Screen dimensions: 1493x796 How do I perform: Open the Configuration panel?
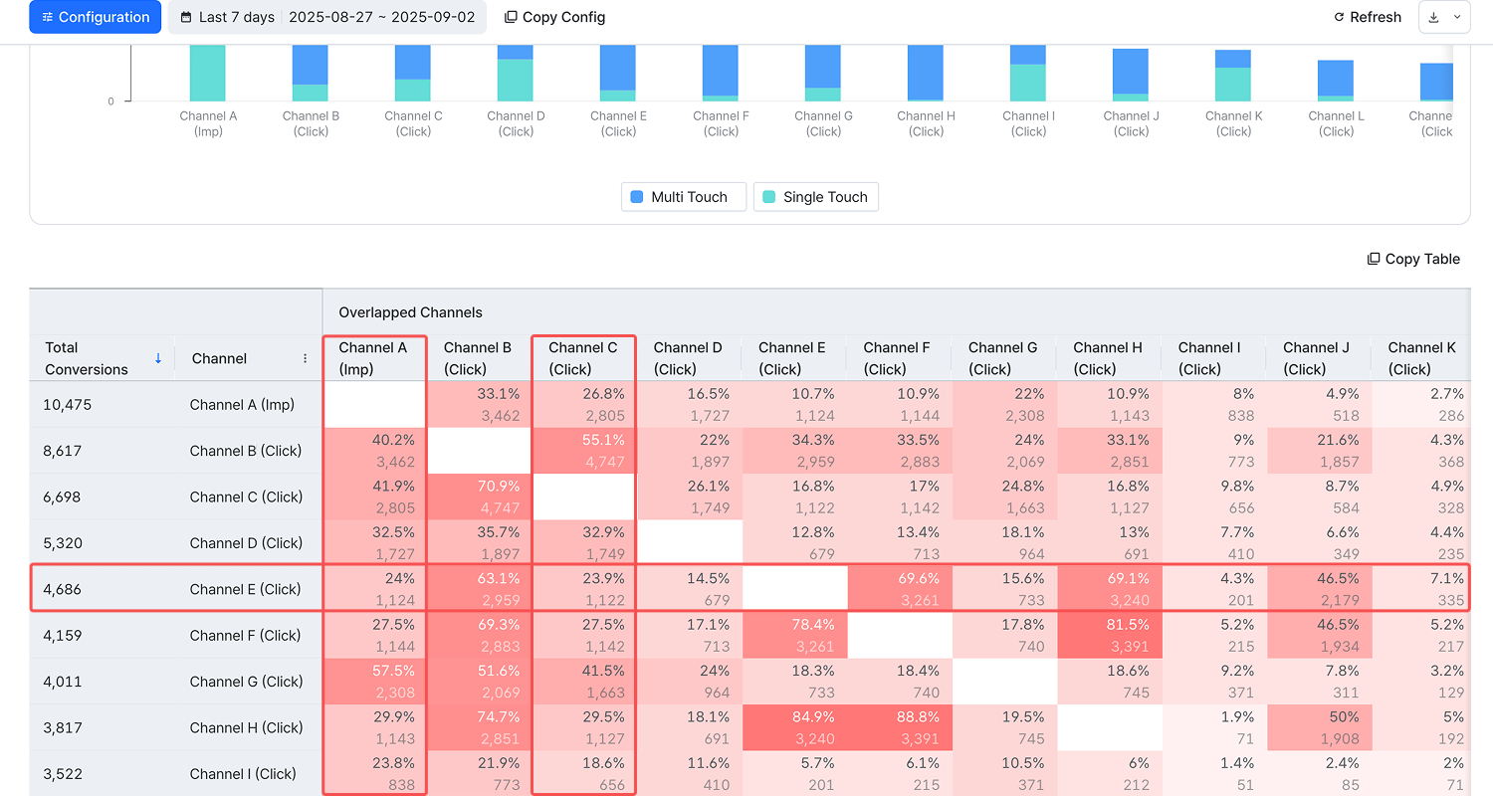(96, 17)
